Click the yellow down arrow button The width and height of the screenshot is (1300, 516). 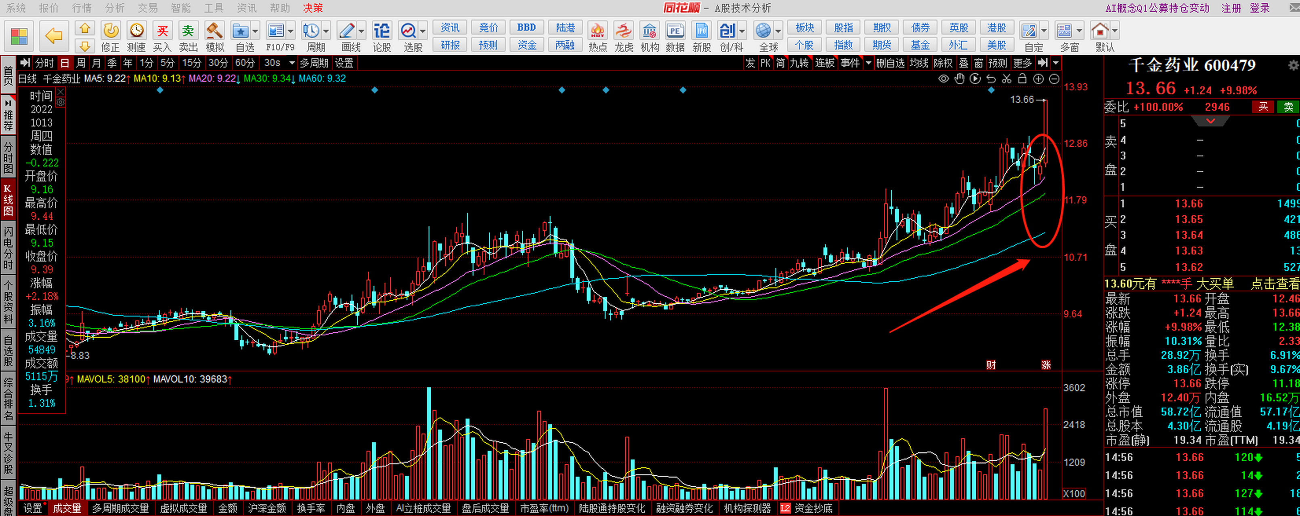[85, 46]
